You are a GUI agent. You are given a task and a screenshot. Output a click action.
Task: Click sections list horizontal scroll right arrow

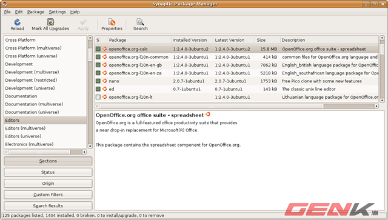tap(84, 152)
